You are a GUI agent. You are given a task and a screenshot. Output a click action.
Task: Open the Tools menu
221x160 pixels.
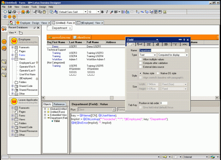(x=34, y=7)
